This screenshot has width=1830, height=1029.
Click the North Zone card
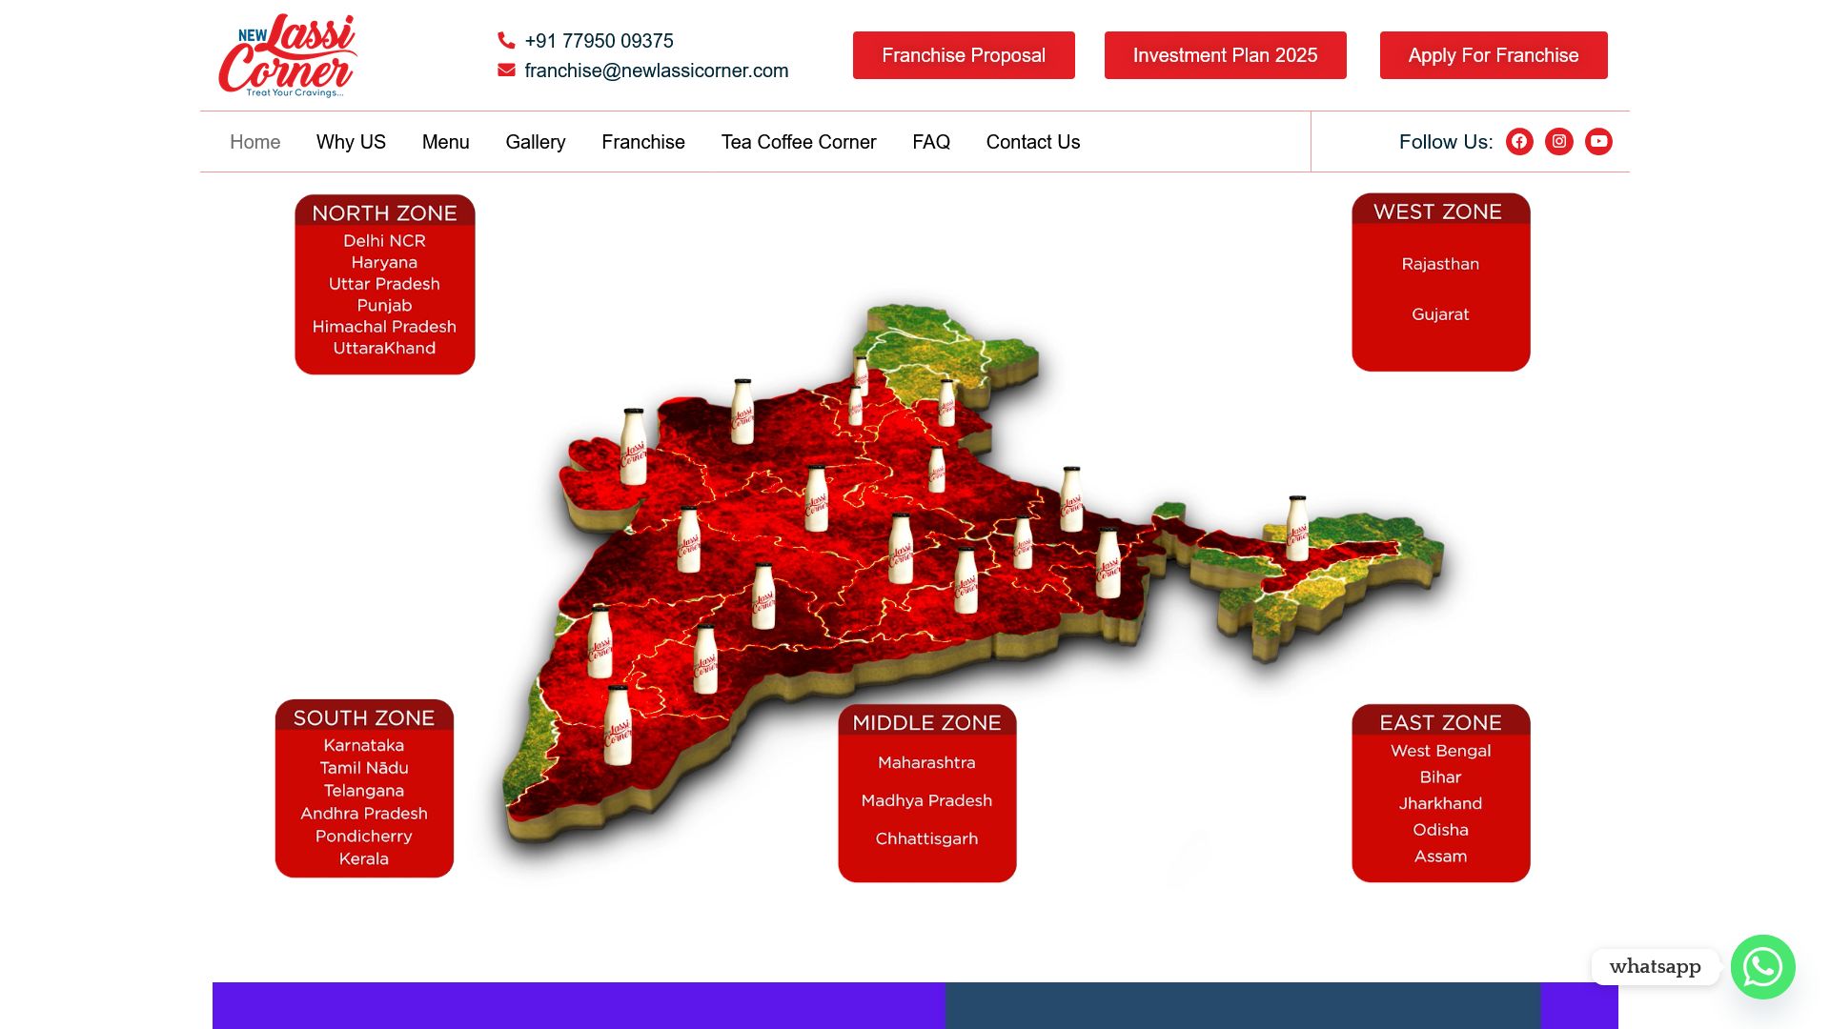(384, 284)
